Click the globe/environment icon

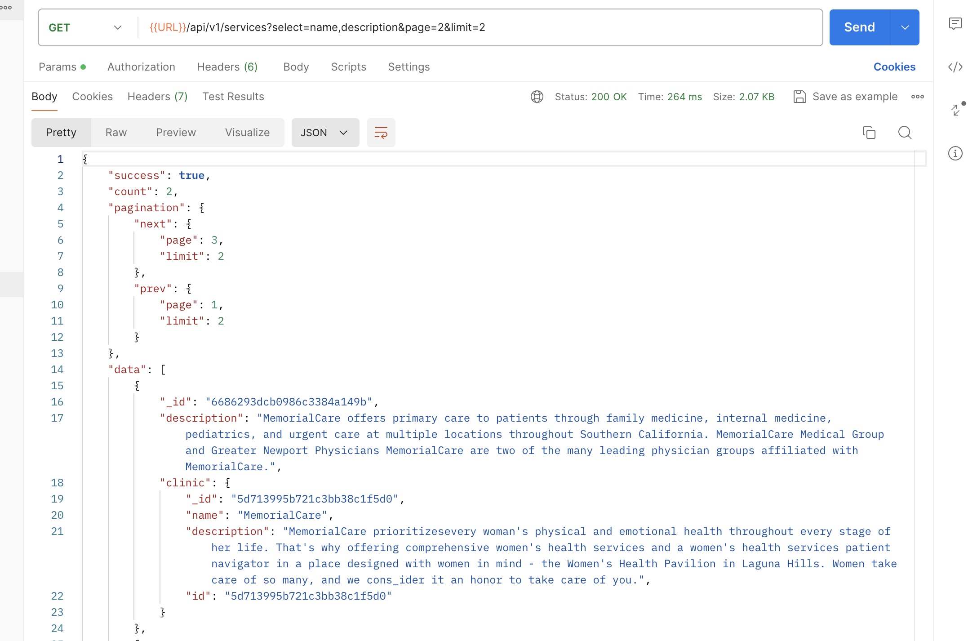[537, 96]
